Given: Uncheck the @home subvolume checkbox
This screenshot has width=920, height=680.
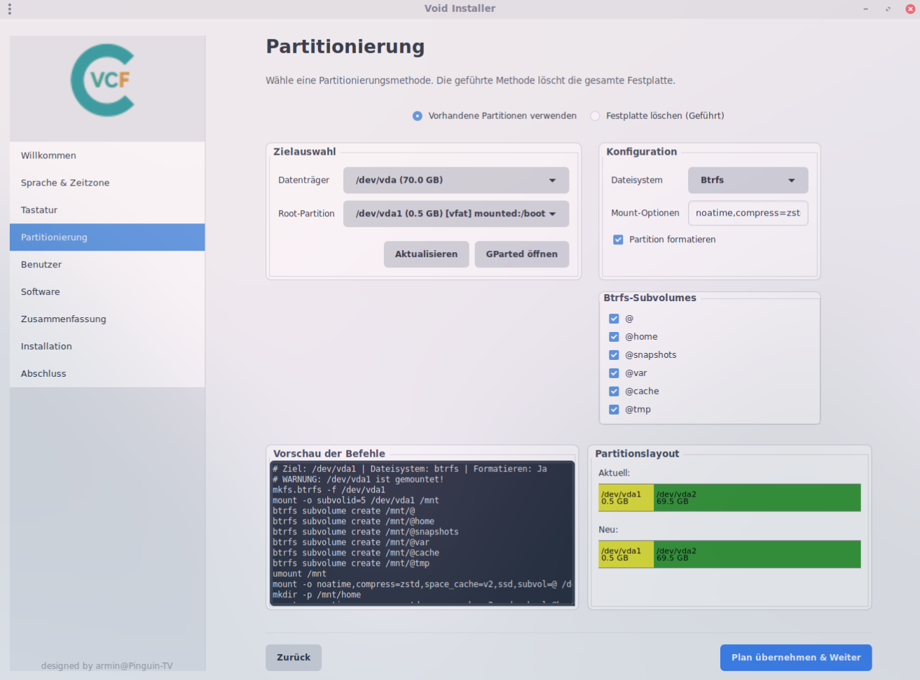Looking at the screenshot, I should point(614,337).
